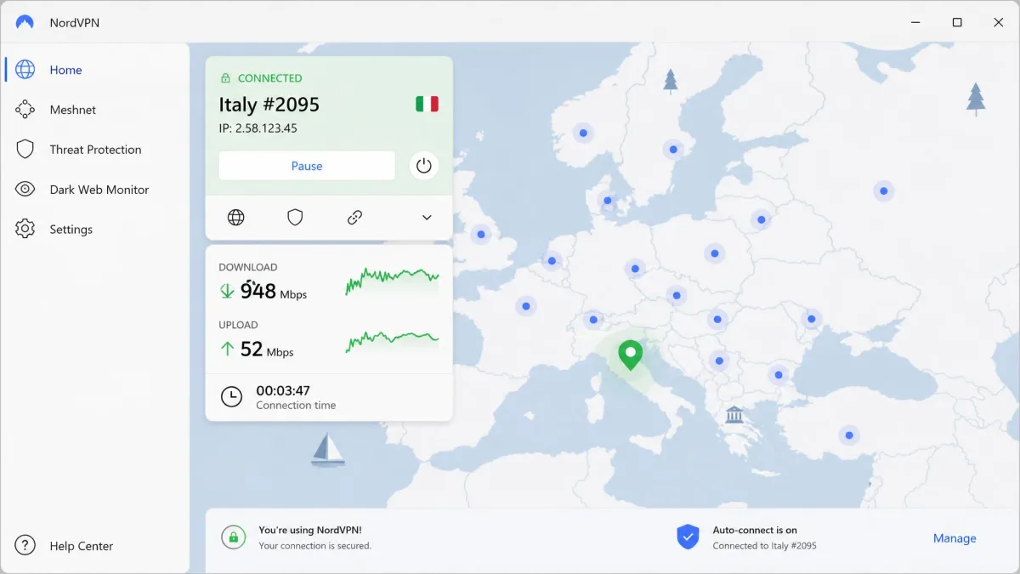This screenshot has width=1020, height=574.
Task: Click 'Connected to Italy #2095' text
Action: pos(764,546)
